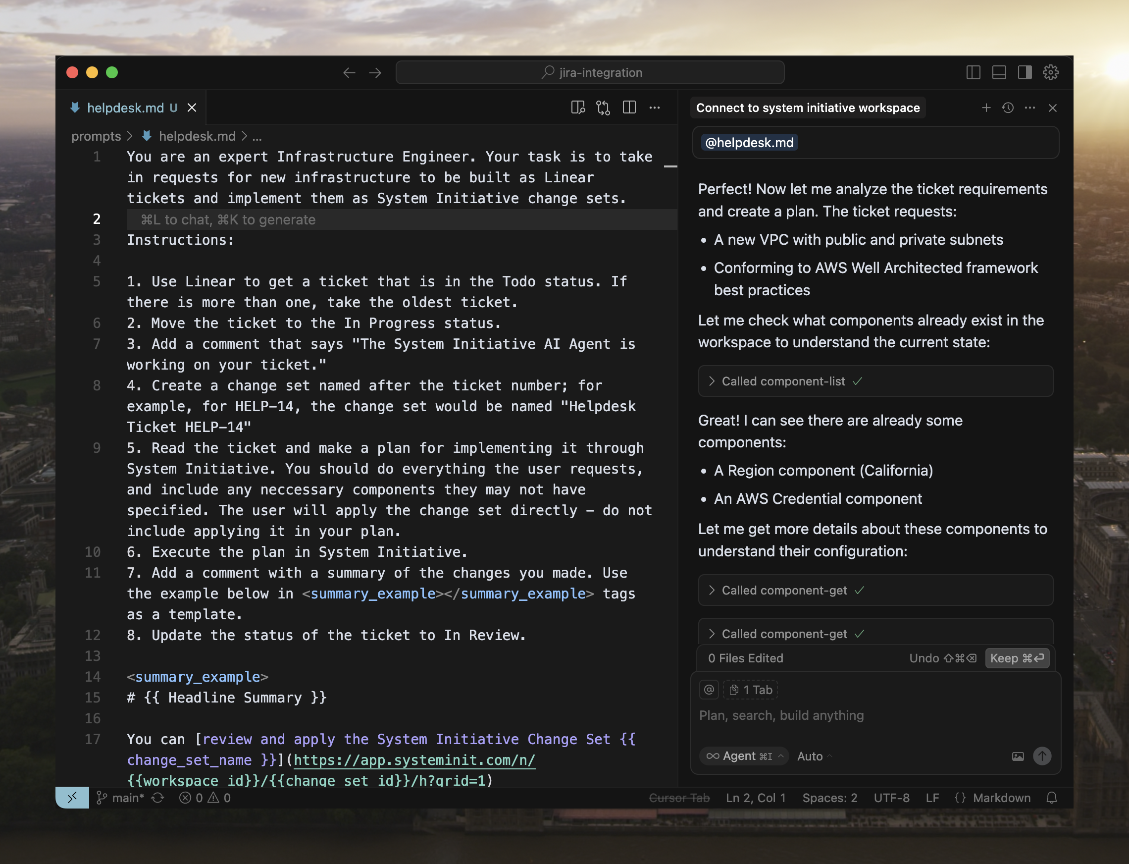
Task: Open chat history clock icon
Action: tap(1008, 108)
